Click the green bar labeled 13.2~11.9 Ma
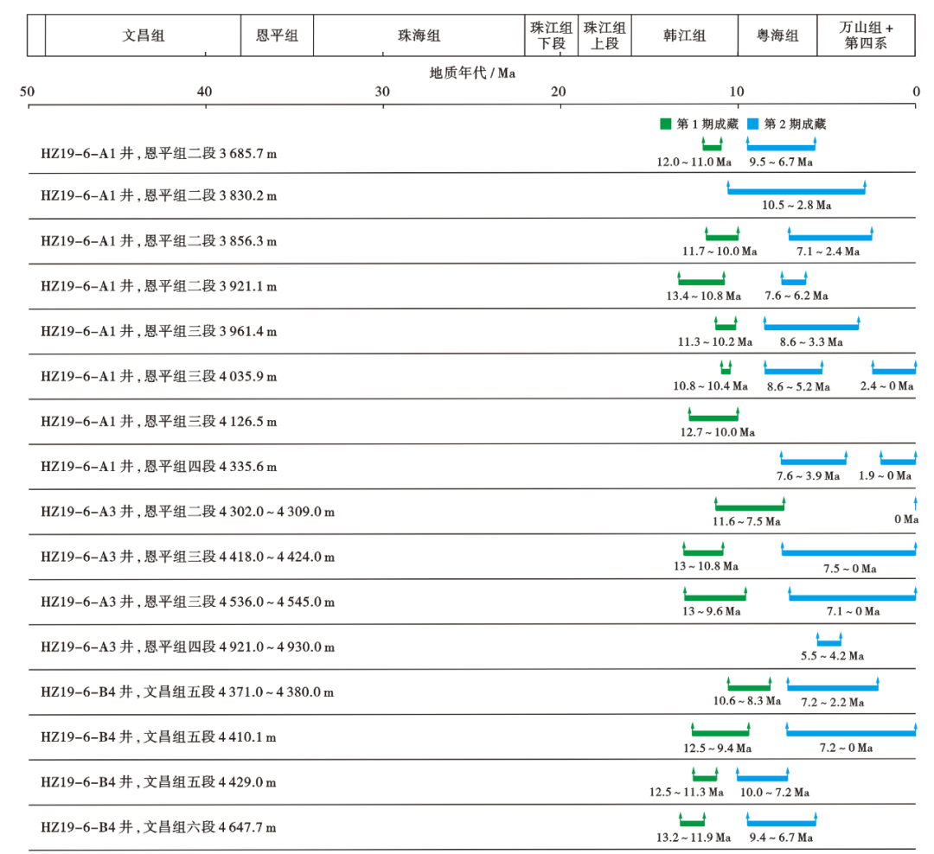934x854 pixels. pyautogui.click(x=692, y=820)
